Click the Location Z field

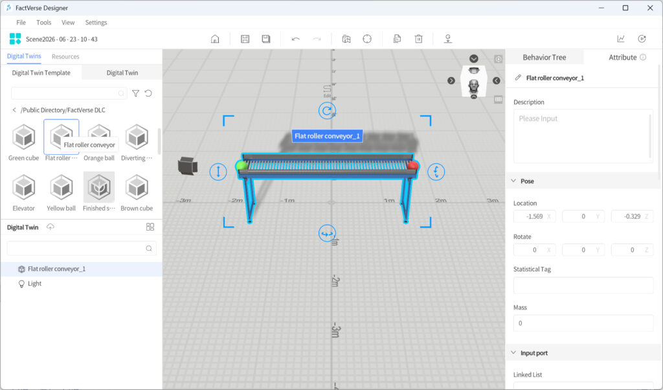[x=632, y=216]
